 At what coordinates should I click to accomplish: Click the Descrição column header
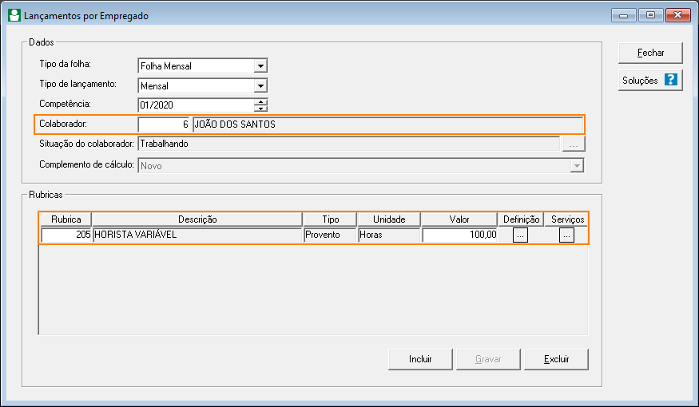pyautogui.click(x=197, y=219)
